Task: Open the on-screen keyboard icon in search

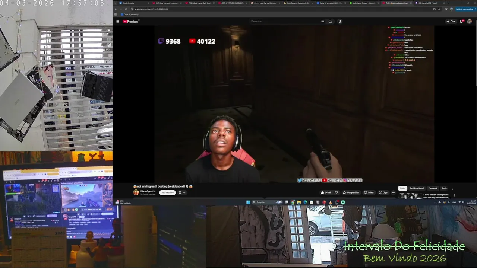Action: click(323, 21)
